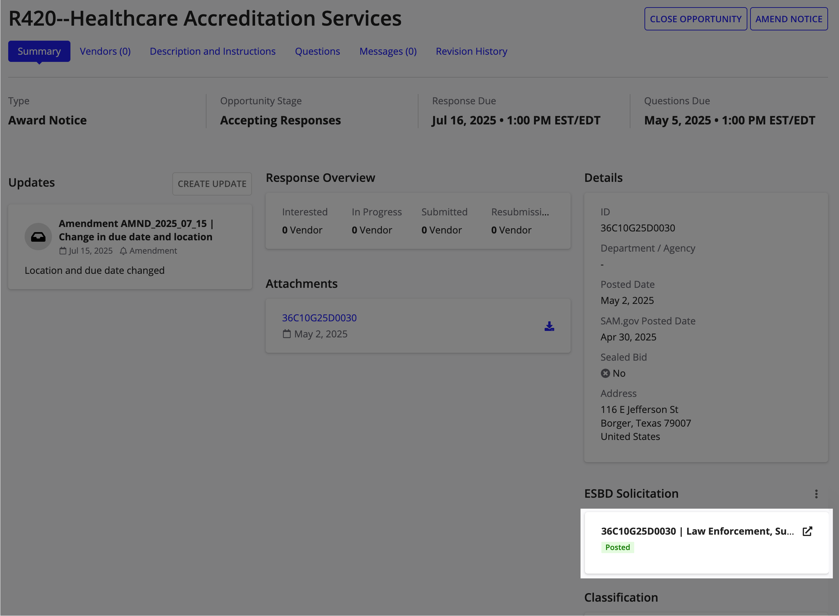Click the Create Update button

212,184
